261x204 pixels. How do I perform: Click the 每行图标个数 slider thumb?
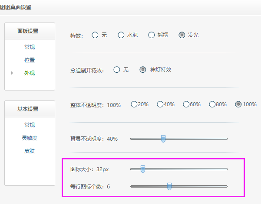(169, 186)
